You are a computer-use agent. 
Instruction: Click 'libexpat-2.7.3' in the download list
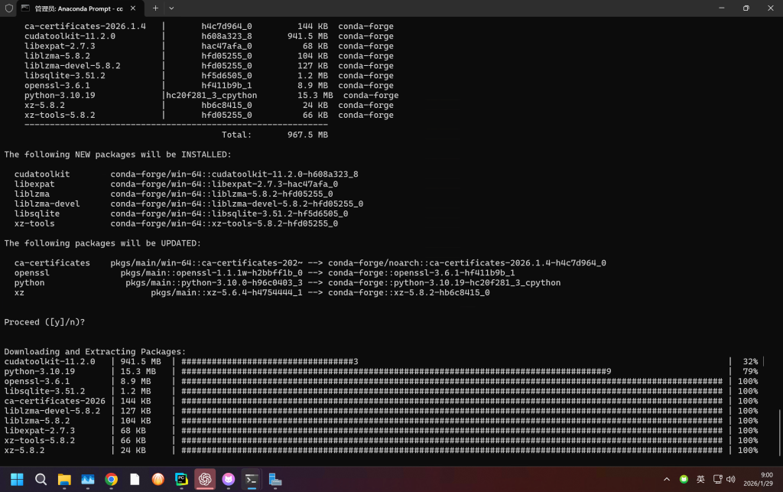point(40,431)
